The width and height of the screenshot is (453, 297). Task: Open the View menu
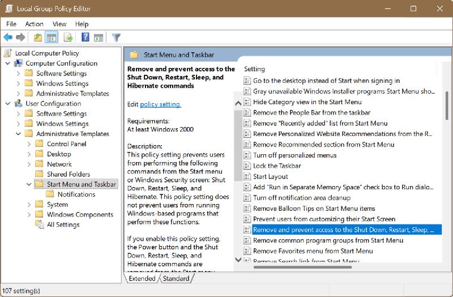click(x=59, y=24)
